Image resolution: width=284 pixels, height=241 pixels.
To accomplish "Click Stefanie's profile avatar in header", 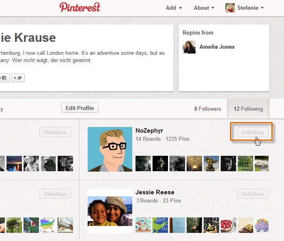I will coord(230,8).
